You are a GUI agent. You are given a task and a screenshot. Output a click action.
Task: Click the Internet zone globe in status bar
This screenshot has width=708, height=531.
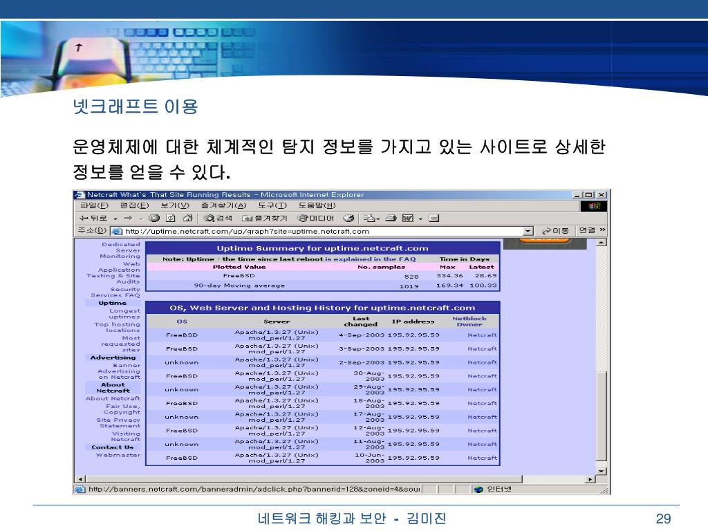478,490
